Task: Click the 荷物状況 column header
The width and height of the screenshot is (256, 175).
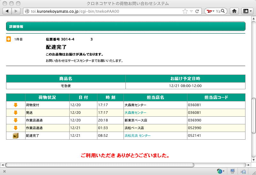Action: [x=47, y=97]
